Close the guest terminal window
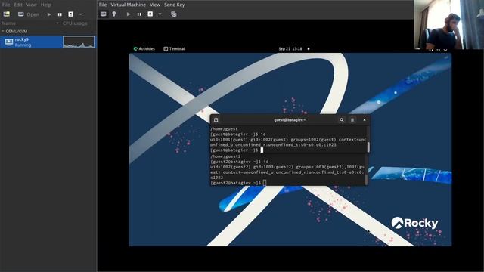Viewport: 484px width, 272px height. [x=365, y=120]
